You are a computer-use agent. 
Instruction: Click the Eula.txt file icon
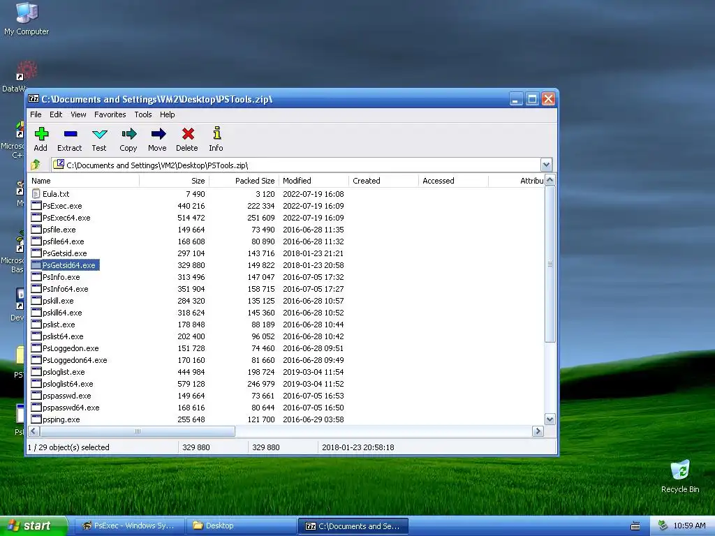click(x=36, y=194)
